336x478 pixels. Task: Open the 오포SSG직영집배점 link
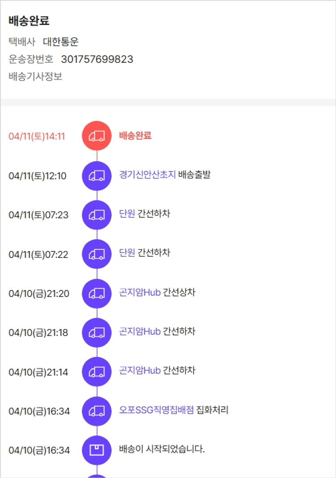tap(156, 410)
